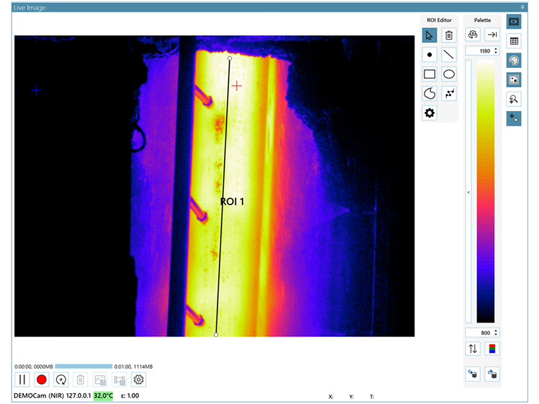539x404 pixels.
Task: Click the 0:01:00, 1114MB recording text
Action: [133, 367]
